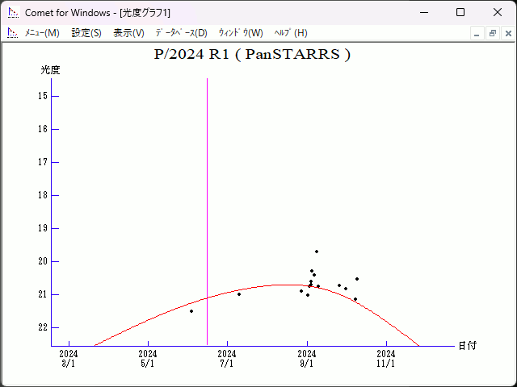Open the 表示(V) view menu
The height and width of the screenshot is (387, 517).
[128, 33]
